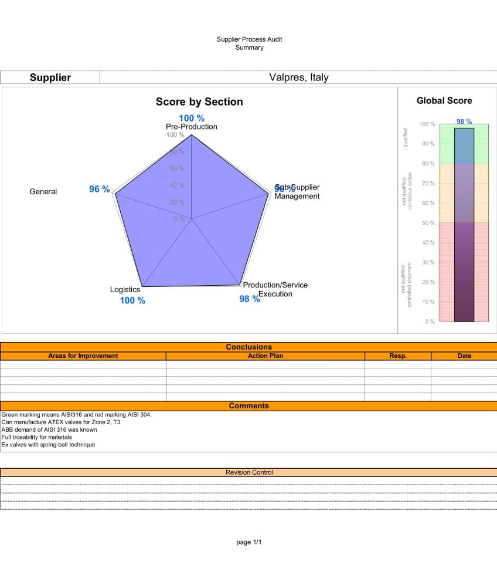Select the Pre-Production axis label
497x582 pixels.
point(192,127)
